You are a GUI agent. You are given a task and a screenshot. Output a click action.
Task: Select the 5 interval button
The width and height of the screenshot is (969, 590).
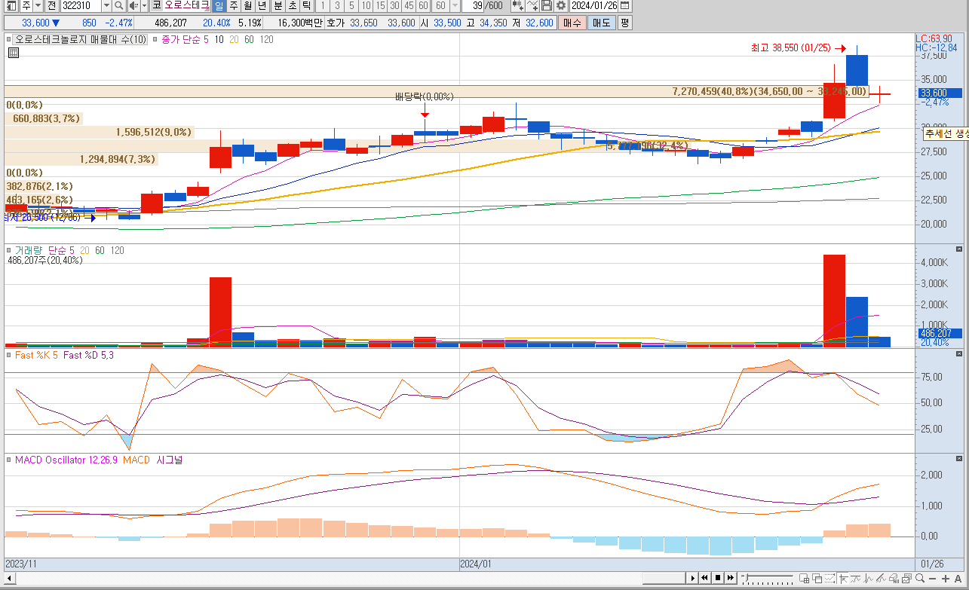click(352, 5)
